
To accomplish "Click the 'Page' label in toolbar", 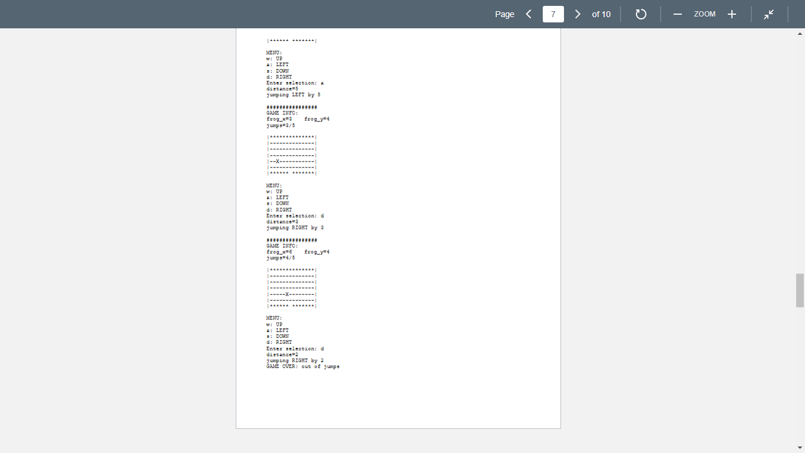I will coord(504,14).
